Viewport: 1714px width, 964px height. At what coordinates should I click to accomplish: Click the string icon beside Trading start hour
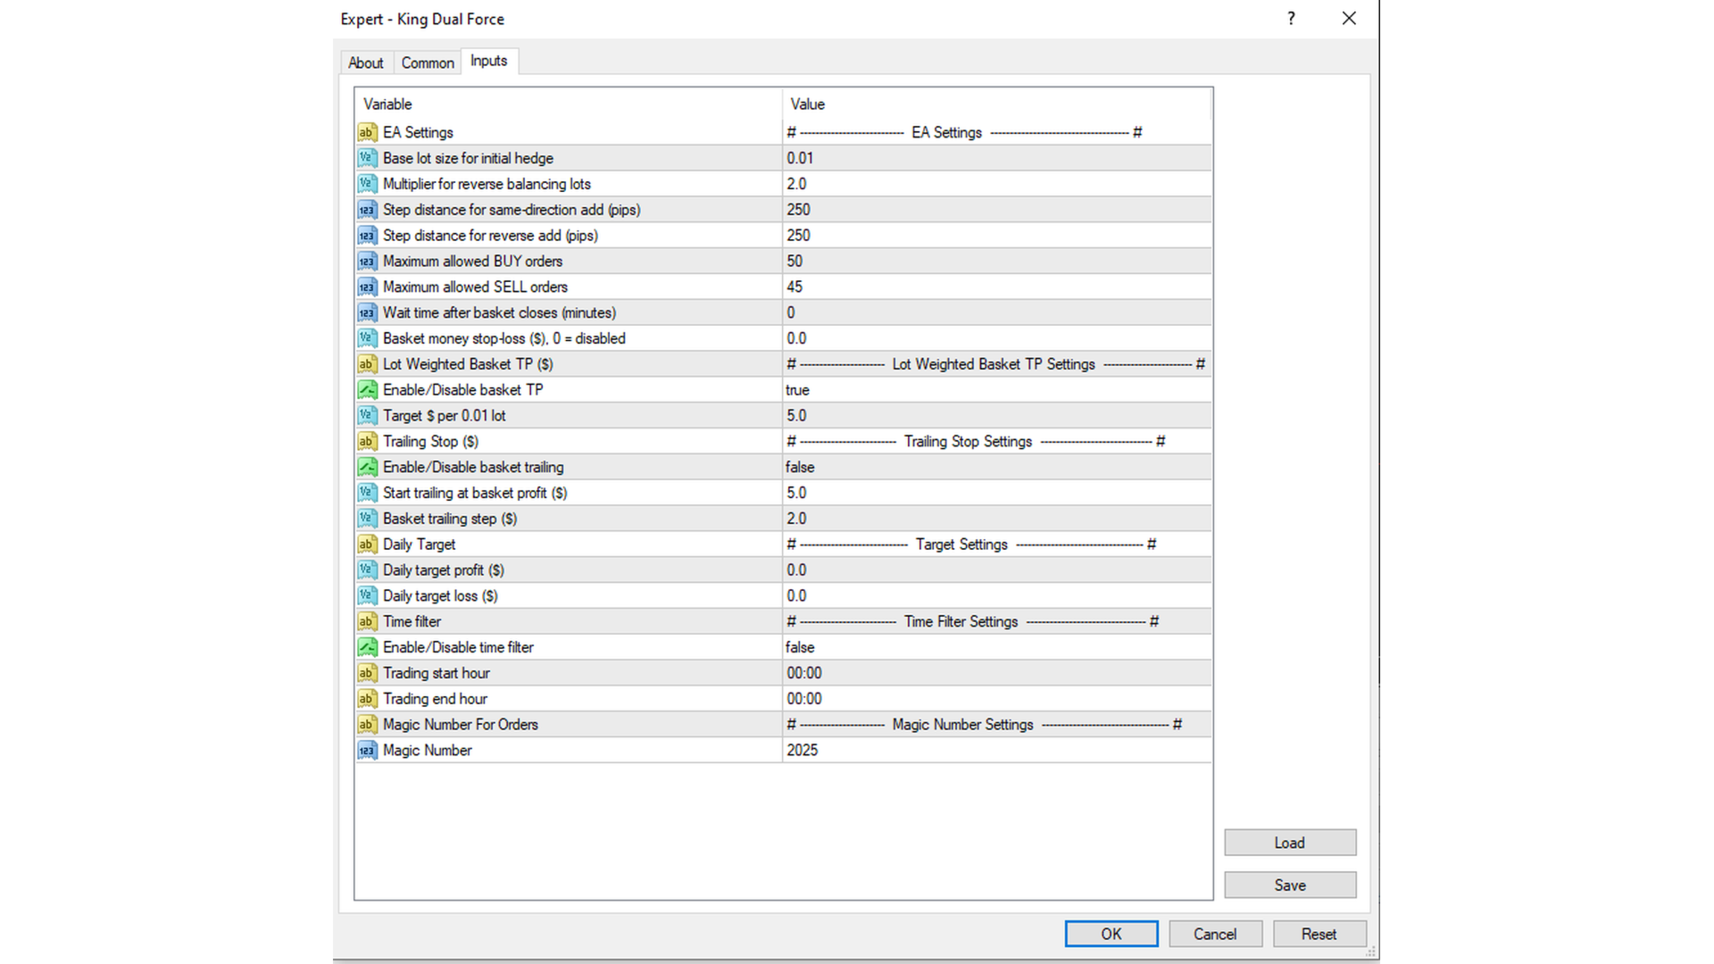pos(367,673)
